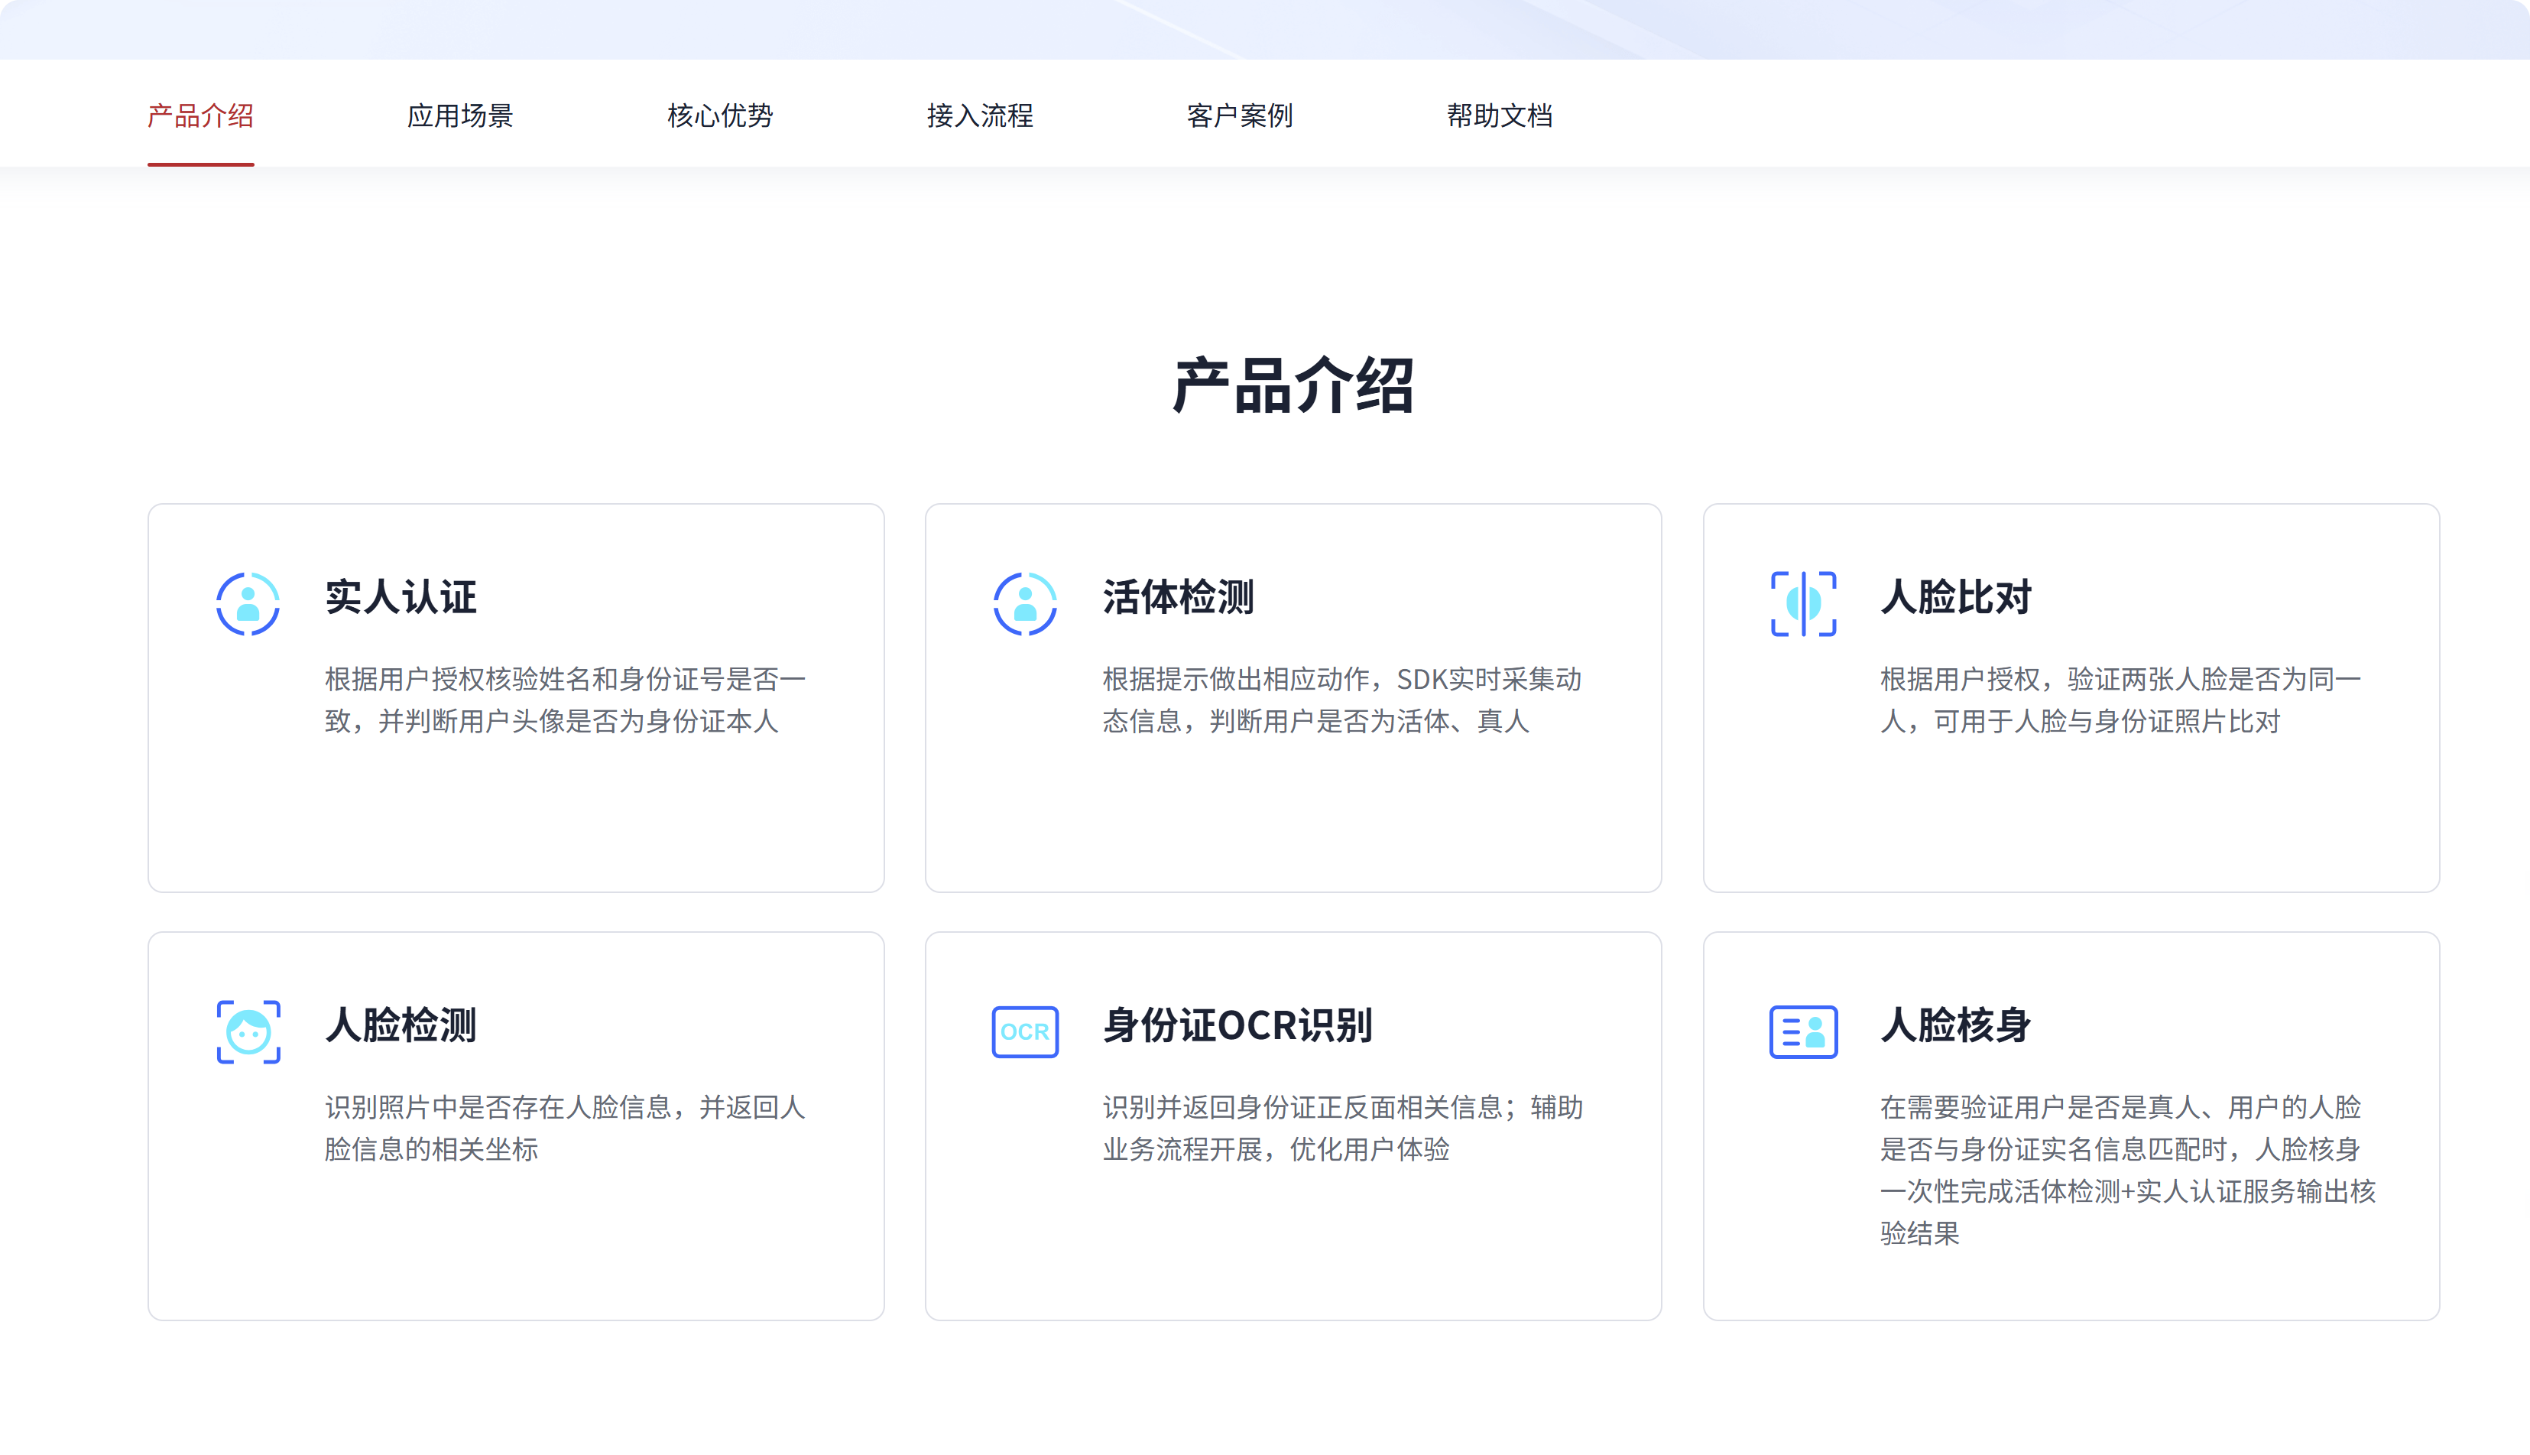Switch to the 应用场景 tab
2530x1455 pixels.
coord(462,116)
